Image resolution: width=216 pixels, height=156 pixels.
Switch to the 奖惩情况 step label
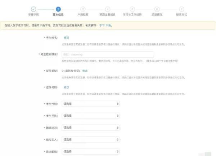[157, 15]
